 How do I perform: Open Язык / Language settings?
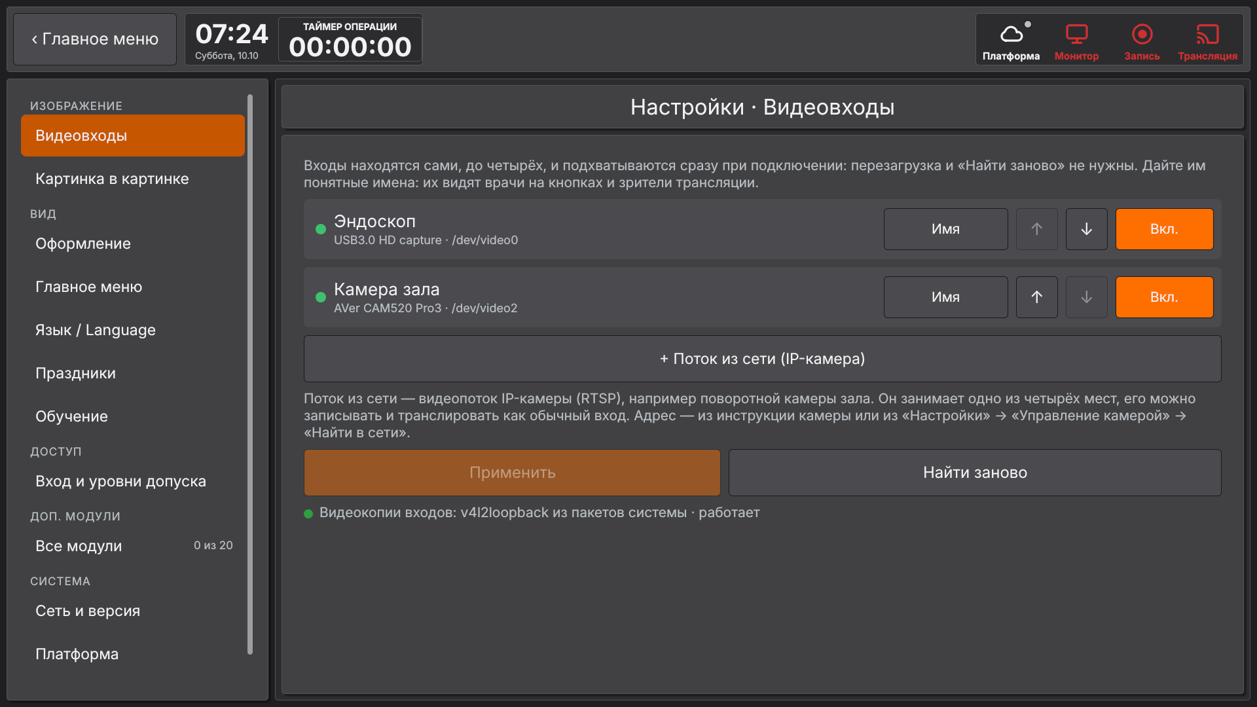click(133, 330)
